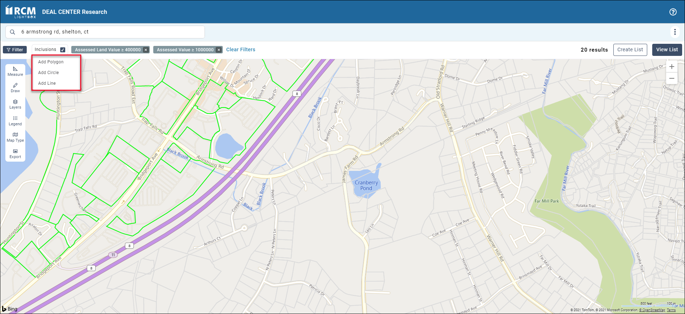Remove the Assessed Value ≥ 1000000 filter
The image size is (685, 314).
point(219,50)
